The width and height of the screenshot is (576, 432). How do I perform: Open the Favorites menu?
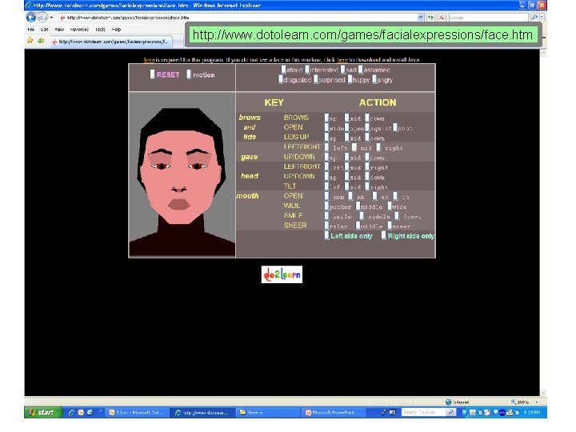click(x=79, y=30)
